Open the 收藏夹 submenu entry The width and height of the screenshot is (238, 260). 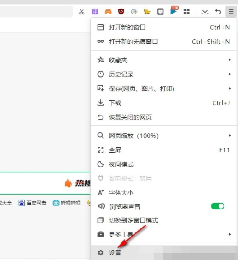click(x=163, y=60)
